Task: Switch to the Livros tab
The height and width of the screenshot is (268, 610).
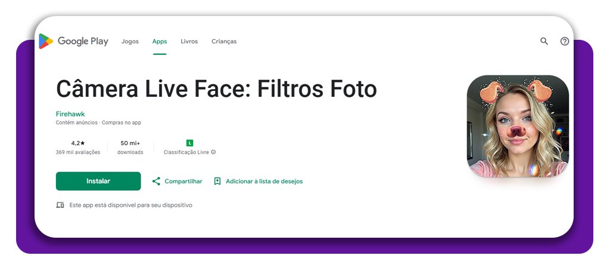Action: point(189,42)
